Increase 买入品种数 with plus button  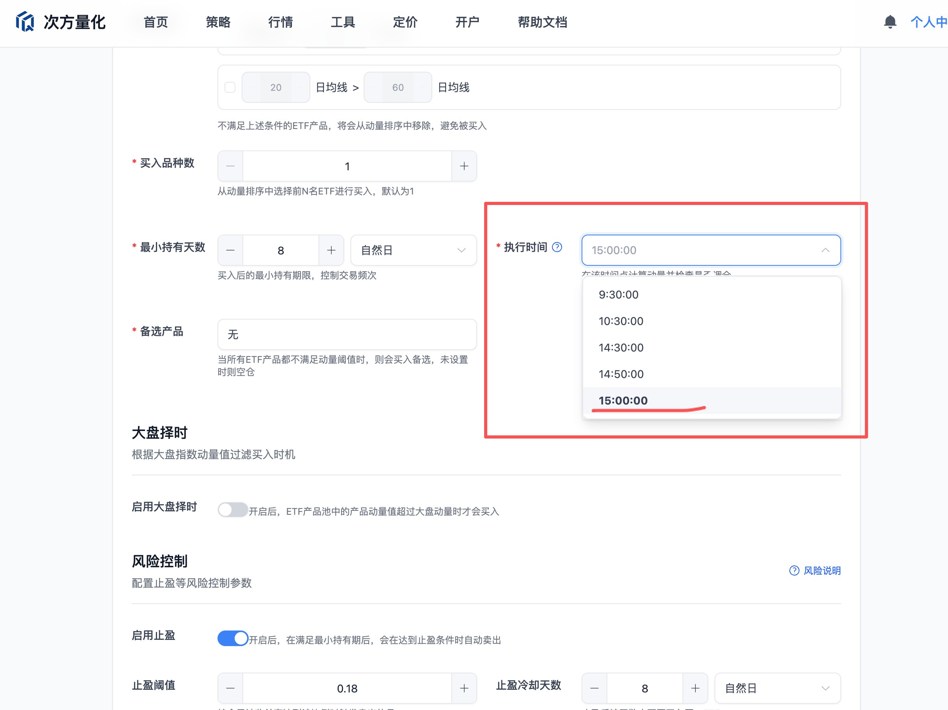point(464,166)
